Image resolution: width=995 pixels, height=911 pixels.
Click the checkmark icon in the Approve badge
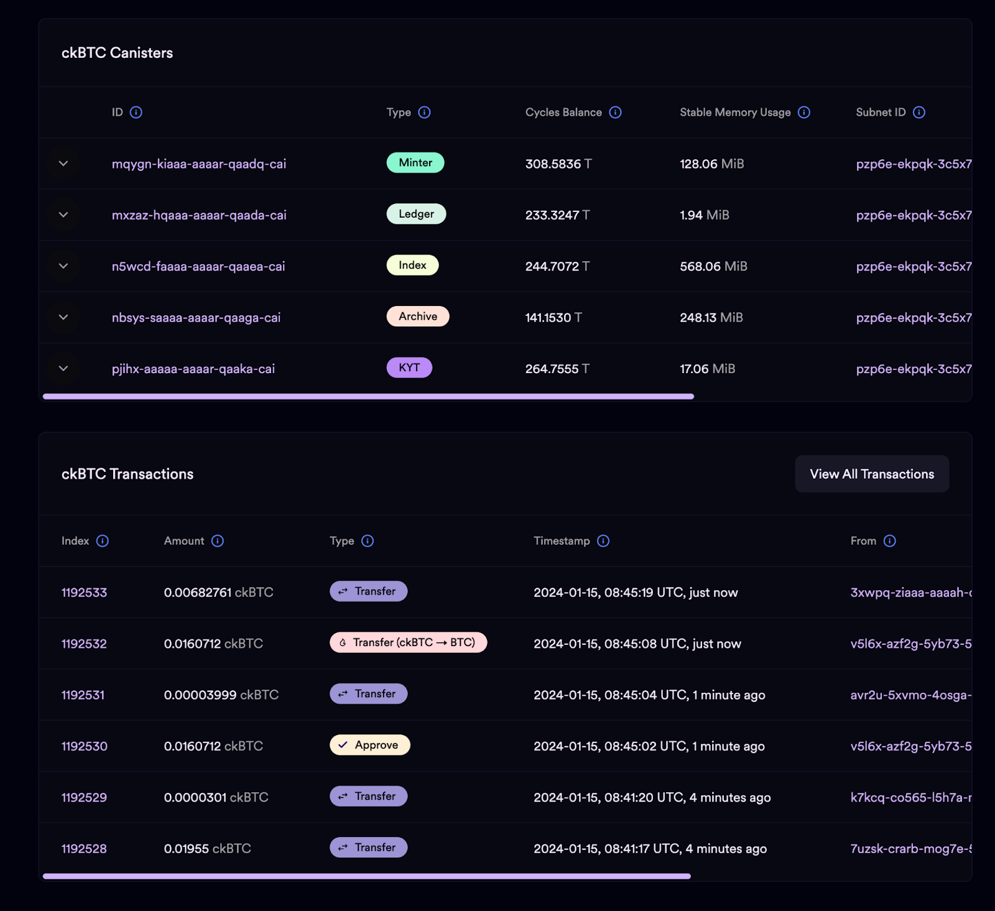pyautogui.click(x=342, y=744)
